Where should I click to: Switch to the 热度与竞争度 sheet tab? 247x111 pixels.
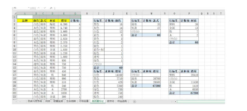[35, 101]
